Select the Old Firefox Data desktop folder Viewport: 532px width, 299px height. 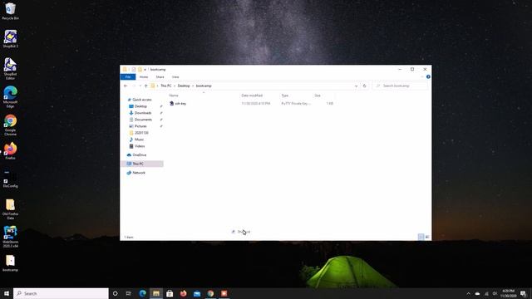[10, 208]
